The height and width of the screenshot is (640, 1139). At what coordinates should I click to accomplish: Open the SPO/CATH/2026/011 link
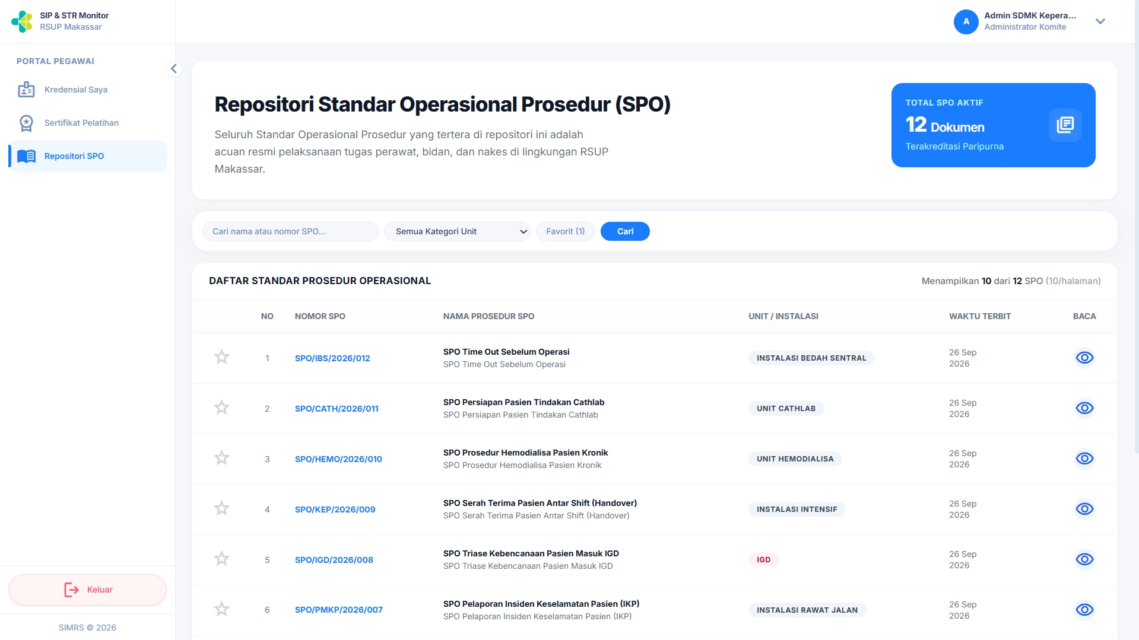point(337,409)
